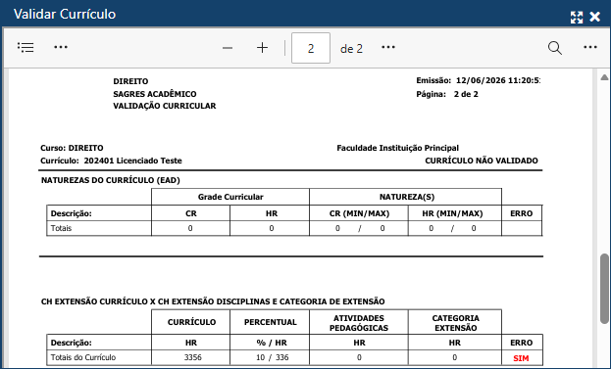The height and width of the screenshot is (369, 611).
Task: Open the more options menu beside contents icon
Action: pyautogui.click(x=61, y=47)
